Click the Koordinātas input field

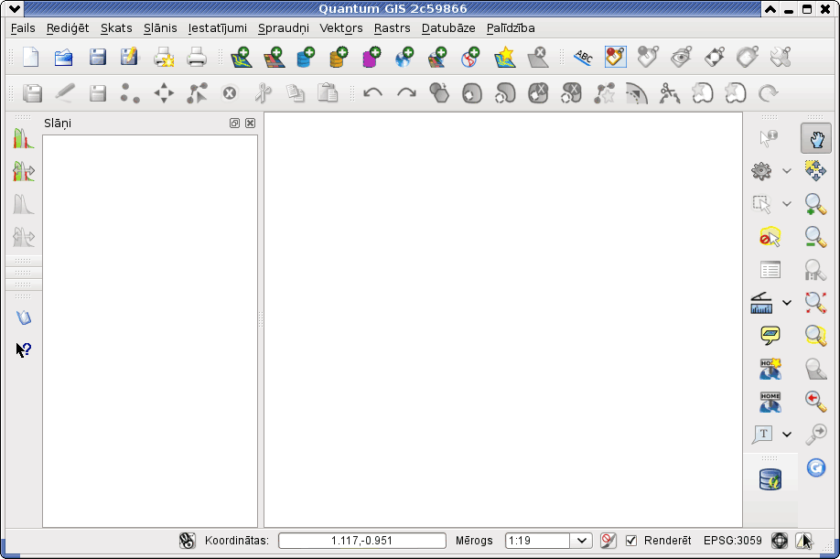click(362, 541)
